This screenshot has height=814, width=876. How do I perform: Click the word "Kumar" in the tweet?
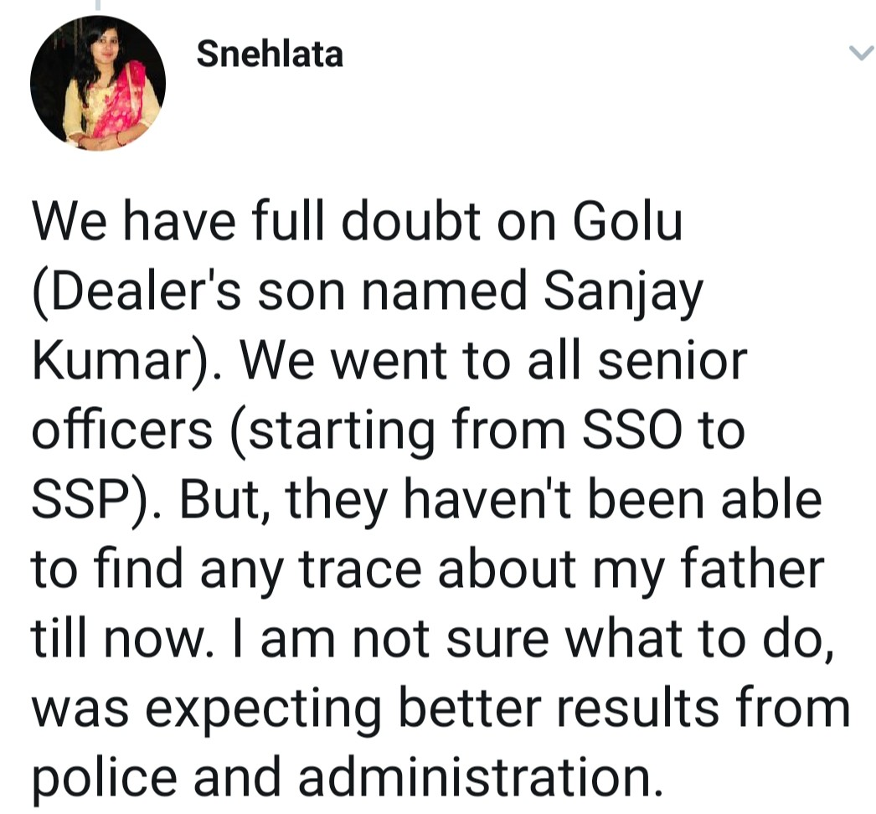[x=111, y=360]
